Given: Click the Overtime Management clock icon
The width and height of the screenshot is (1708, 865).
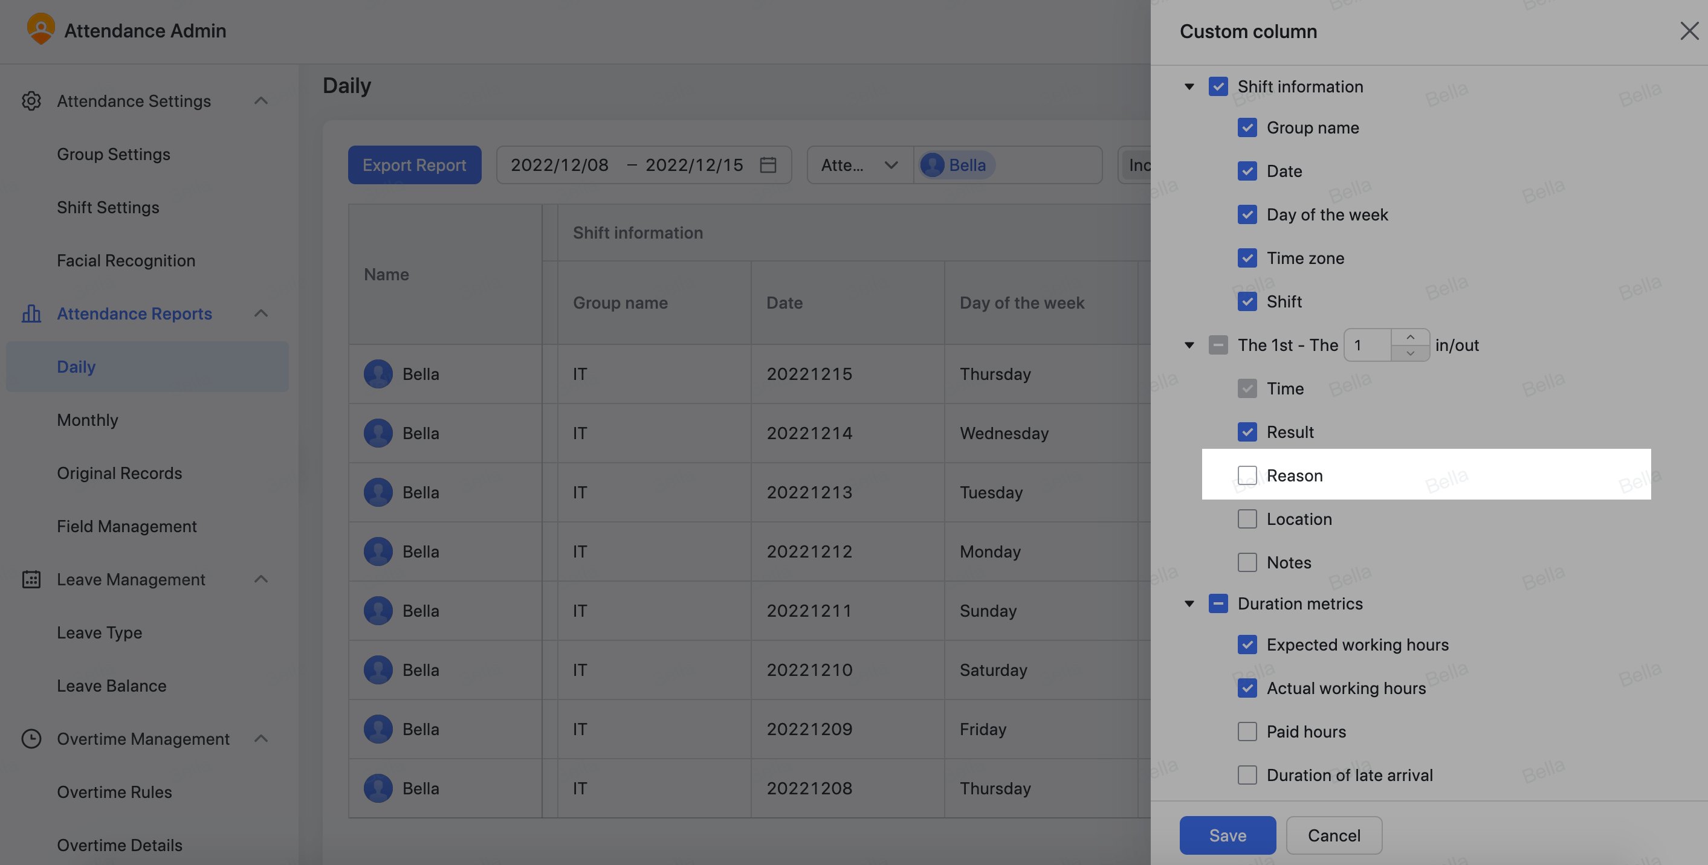Looking at the screenshot, I should pos(31,738).
